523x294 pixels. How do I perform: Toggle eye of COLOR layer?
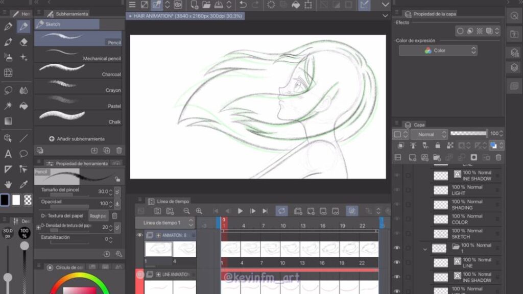pos(396,219)
